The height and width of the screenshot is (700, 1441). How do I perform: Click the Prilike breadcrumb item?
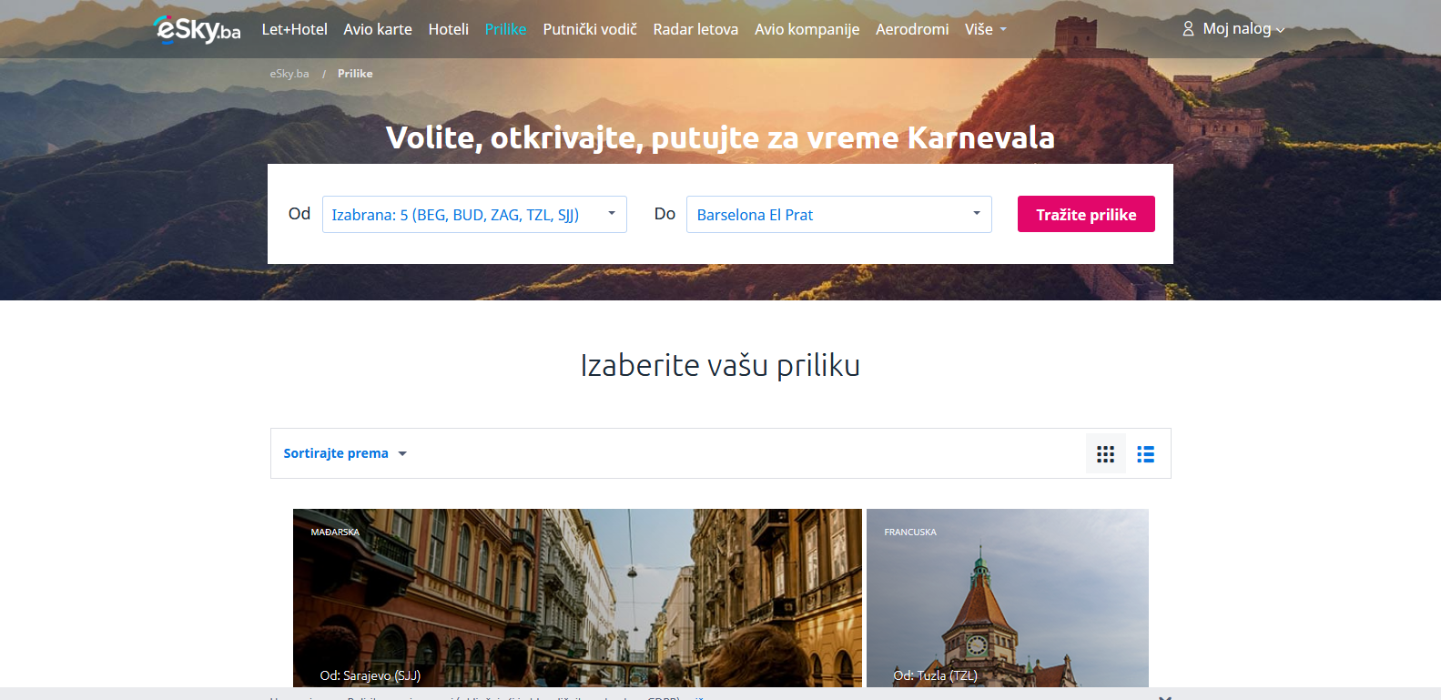[x=355, y=74]
